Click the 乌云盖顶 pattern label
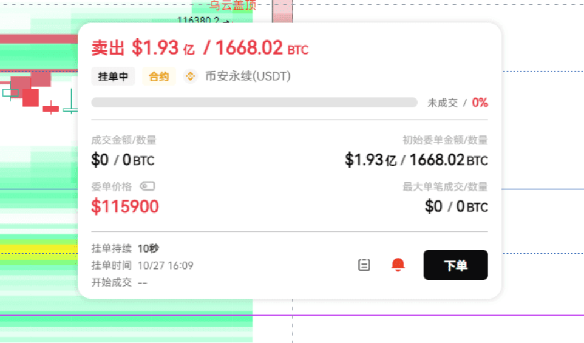 tap(233, 5)
